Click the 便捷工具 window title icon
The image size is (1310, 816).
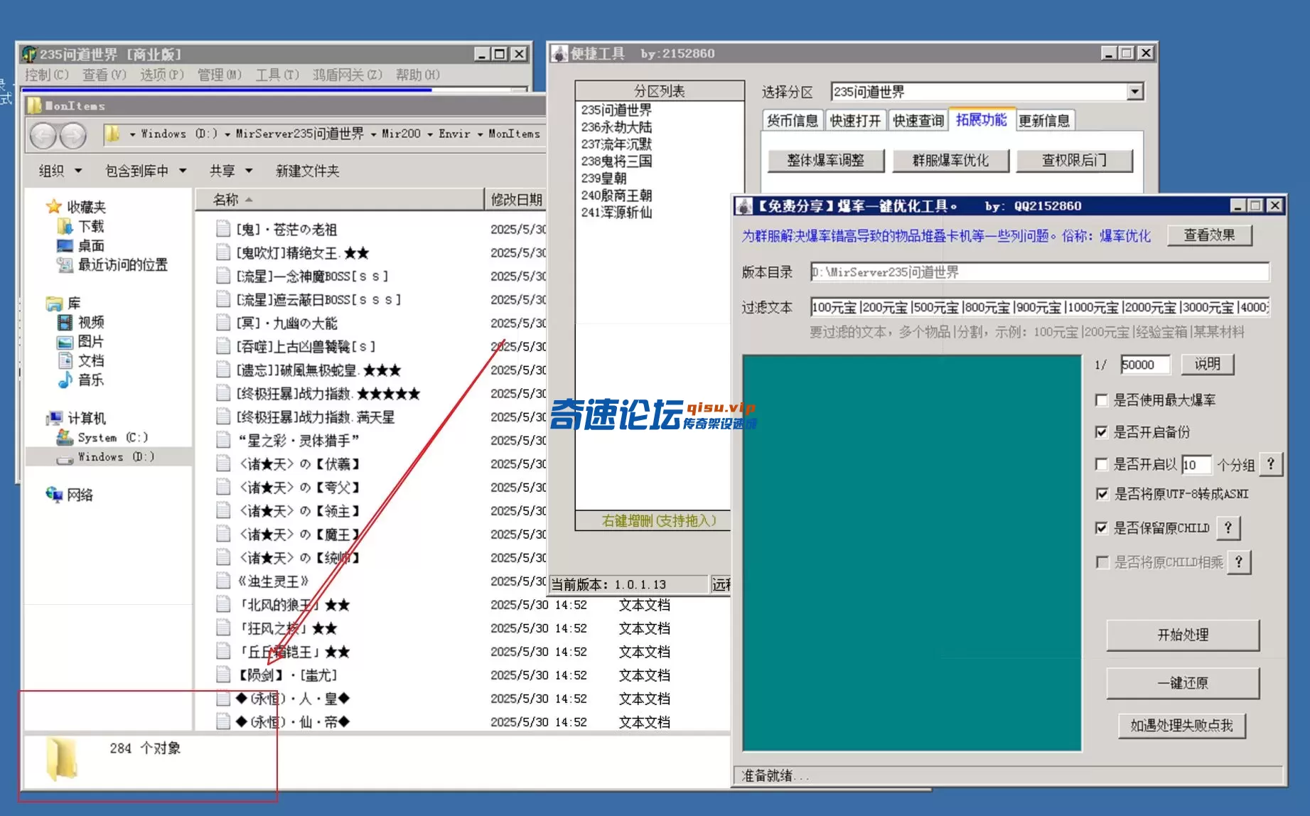click(x=560, y=53)
